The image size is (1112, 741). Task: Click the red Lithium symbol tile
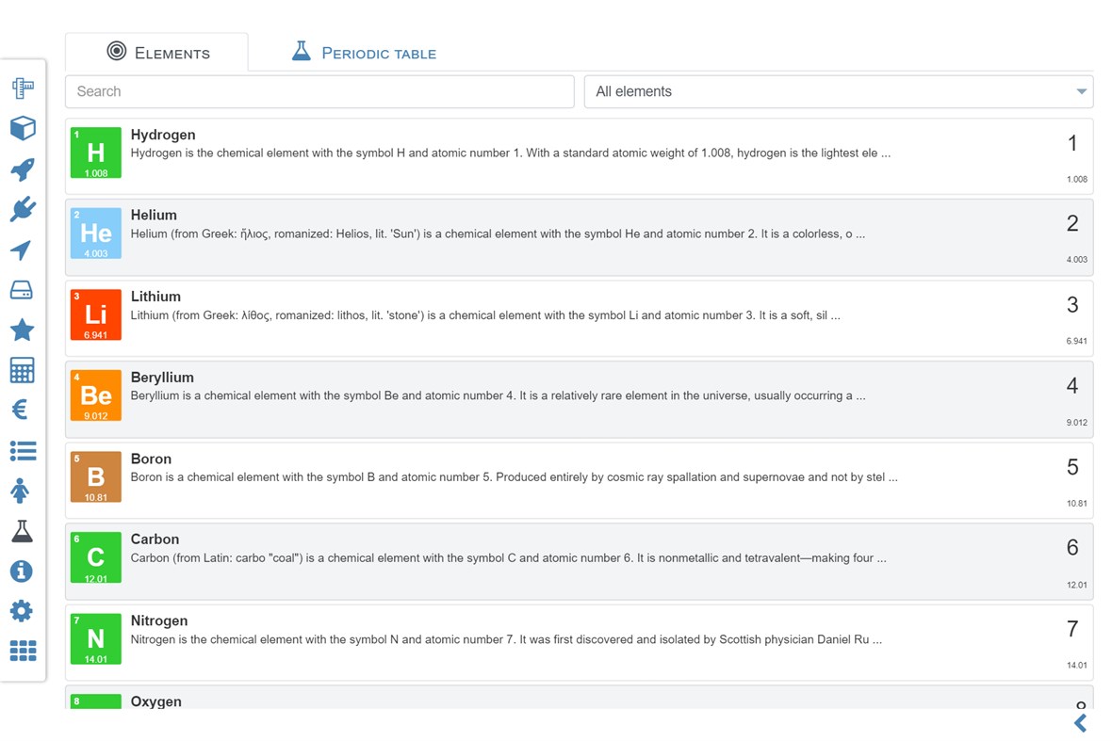[96, 314]
